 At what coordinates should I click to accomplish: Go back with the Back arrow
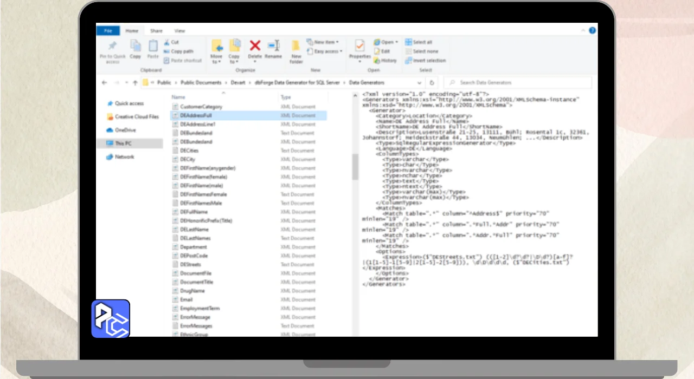point(105,83)
